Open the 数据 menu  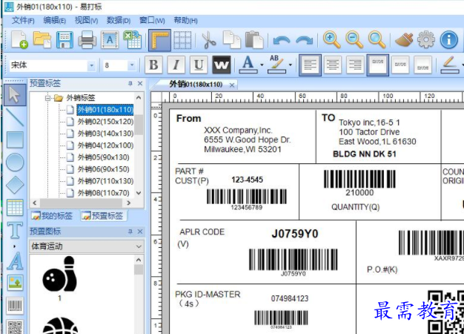[x=119, y=21]
